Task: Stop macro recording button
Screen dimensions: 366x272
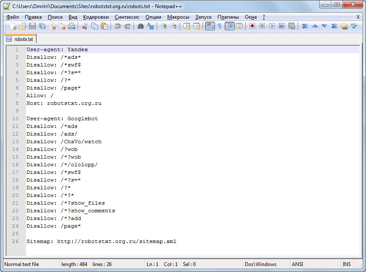Action: point(262,26)
